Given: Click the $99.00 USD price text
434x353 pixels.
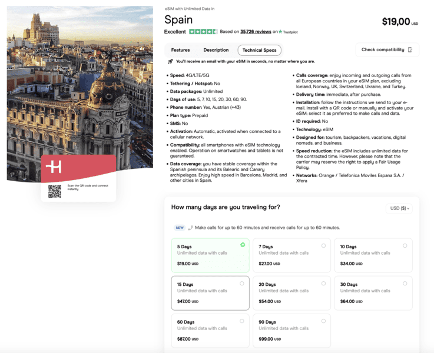Looking at the screenshot, I should (x=270, y=339).
